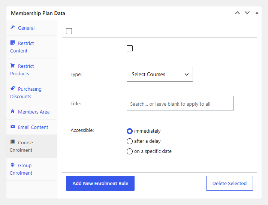
Task: Collapse the Membership Plan Data panel
Action: [x=257, y=13]
